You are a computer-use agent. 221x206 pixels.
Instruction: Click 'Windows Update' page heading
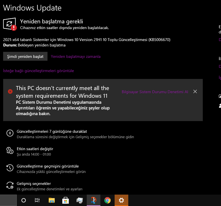[x=32, y=8]
